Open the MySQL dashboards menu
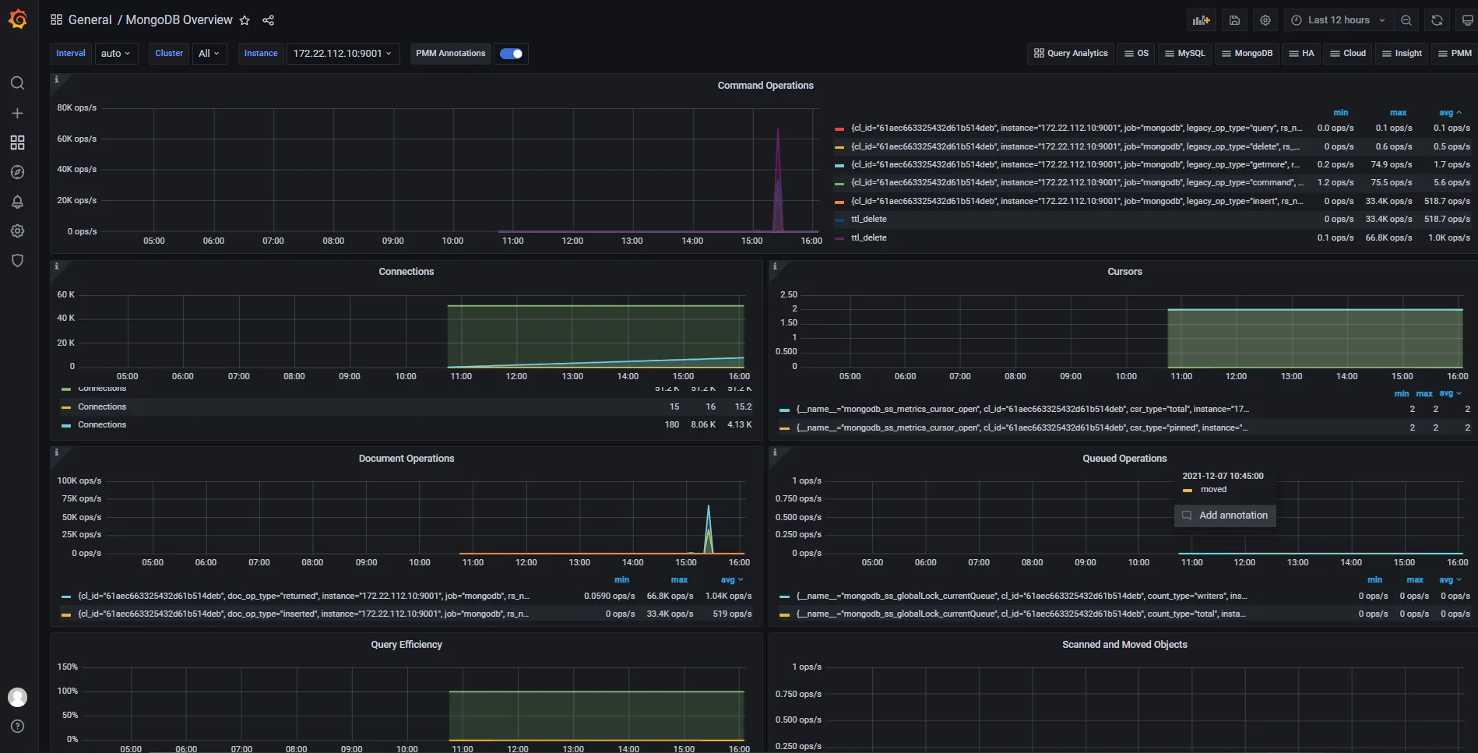The image size is (1478, 753). point(1184,54)
